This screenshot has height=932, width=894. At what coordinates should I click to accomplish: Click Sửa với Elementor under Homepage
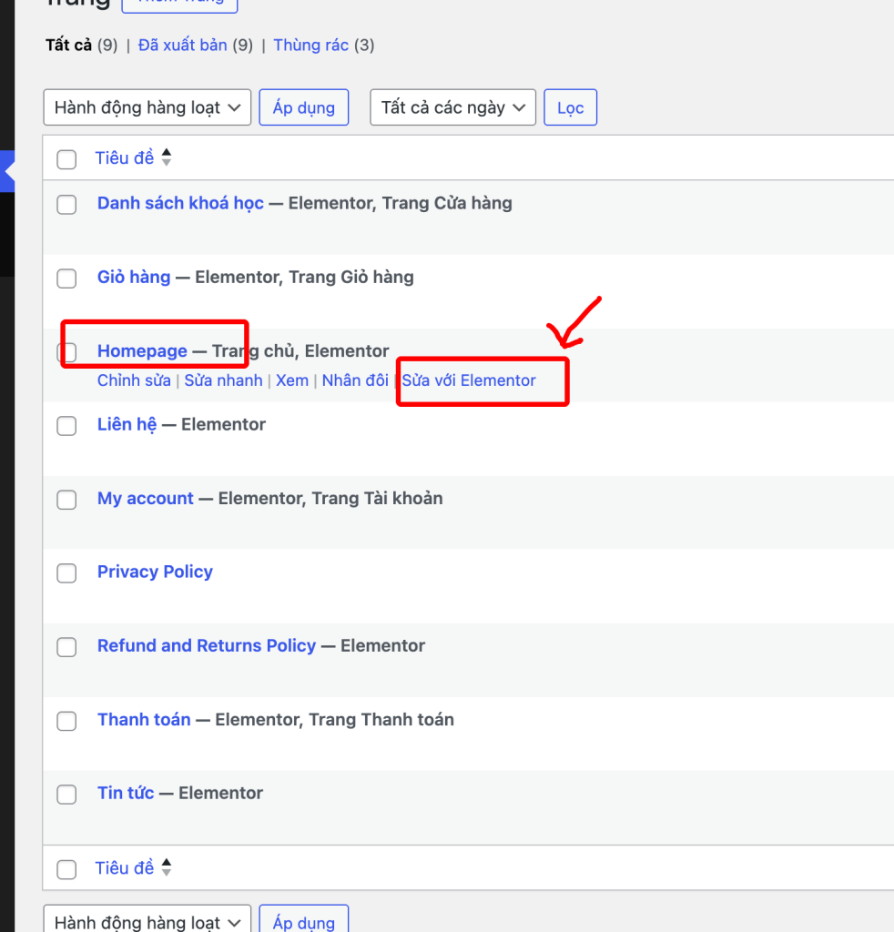(x=469, y=380)
